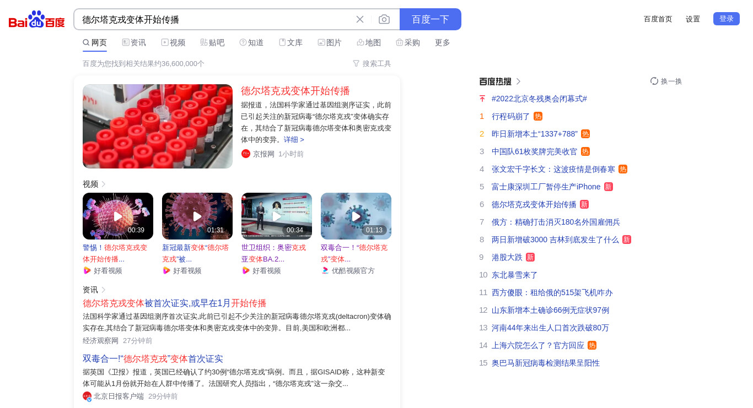Open hot search 行程码崩了
753x408 pixels.
tap(511, 116)
